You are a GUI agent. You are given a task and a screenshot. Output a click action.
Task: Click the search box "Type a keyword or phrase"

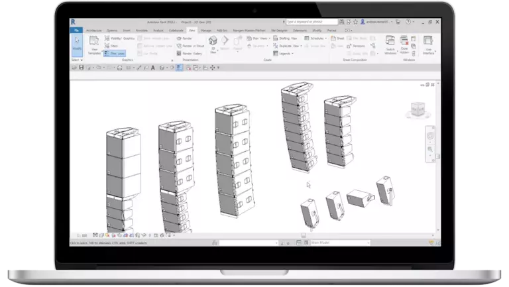click(312, 22)
